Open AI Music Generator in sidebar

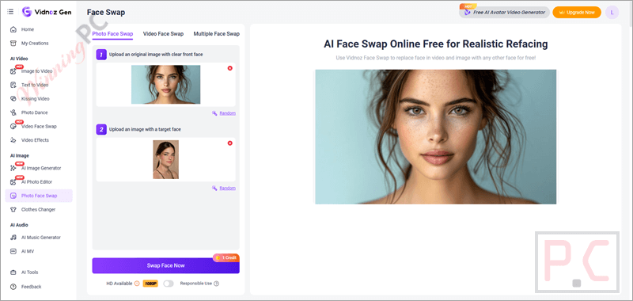click(x=41, y=238)
